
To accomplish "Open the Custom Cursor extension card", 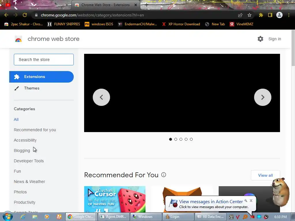I will [115, 199].
